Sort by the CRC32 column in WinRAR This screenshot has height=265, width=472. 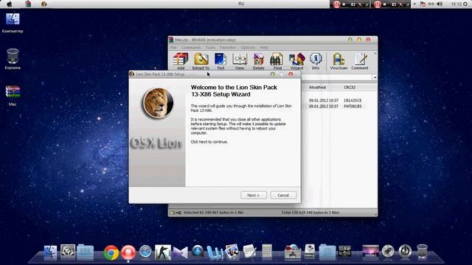point(350,87)
